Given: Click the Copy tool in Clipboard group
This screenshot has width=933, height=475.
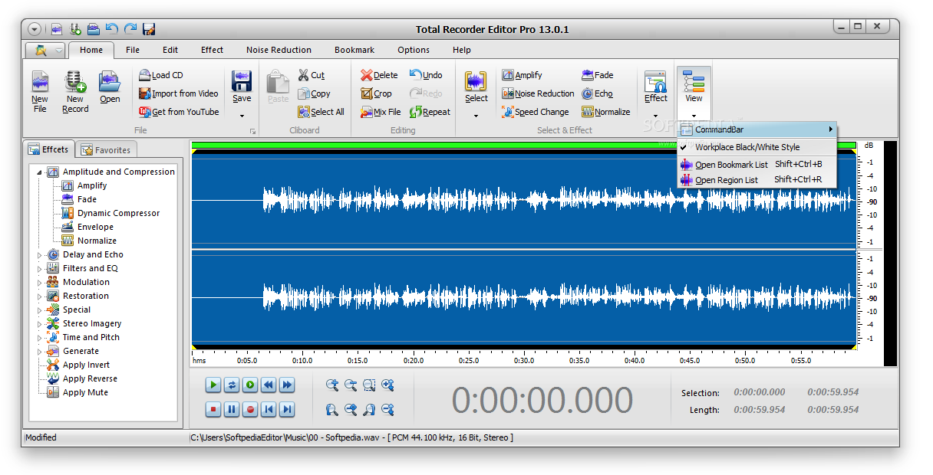Looking at the screenshot, I should click(315, 93).
